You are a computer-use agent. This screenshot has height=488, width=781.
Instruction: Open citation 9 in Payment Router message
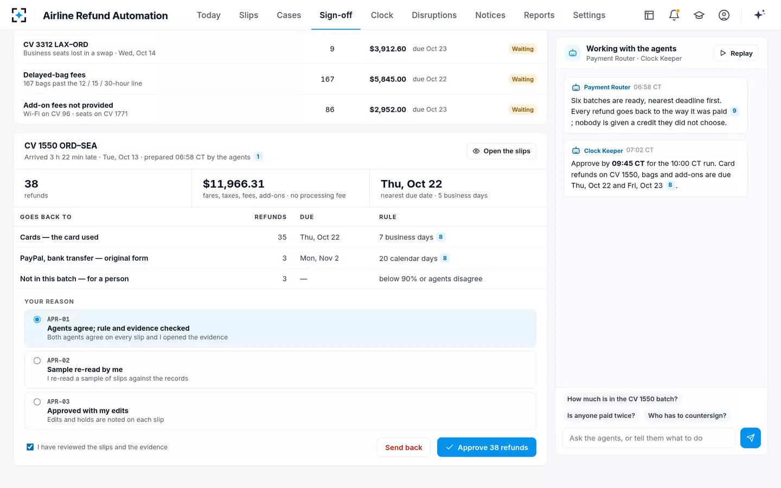734,111
